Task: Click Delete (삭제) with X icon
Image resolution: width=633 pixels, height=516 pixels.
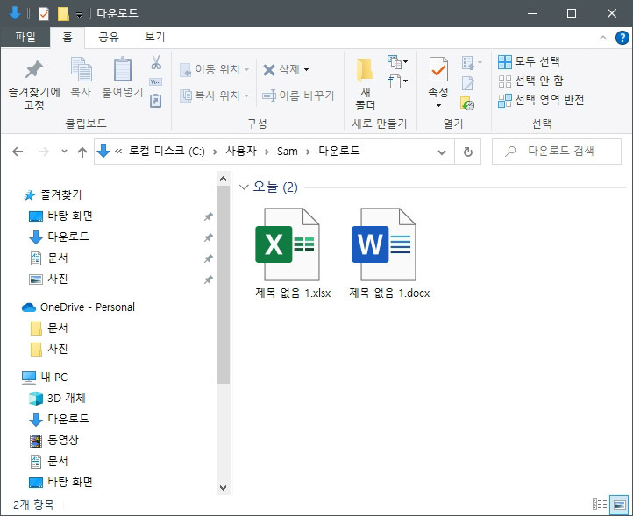Action: [x=281, y=70]
